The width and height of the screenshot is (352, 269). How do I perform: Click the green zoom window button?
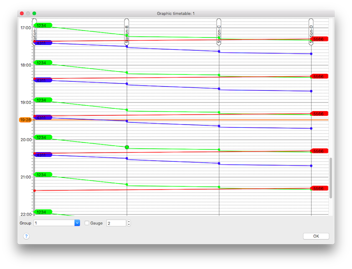34,13
